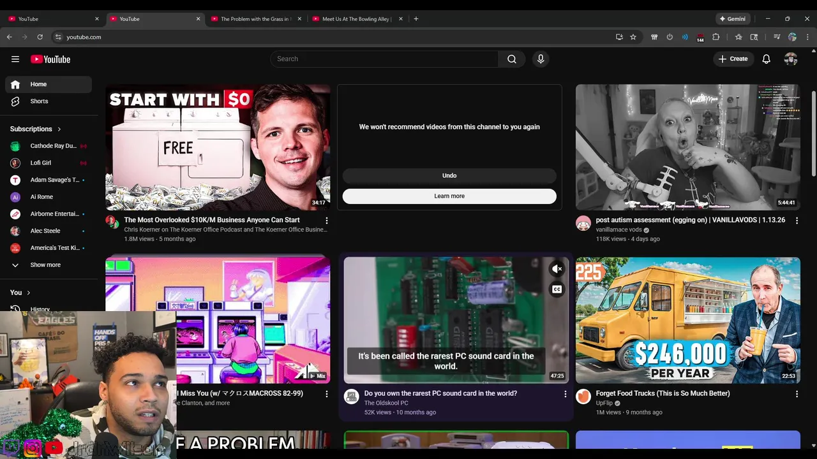817x459 pixels.
Task: Open YouTube notifications bell
Action: [767, 59]
